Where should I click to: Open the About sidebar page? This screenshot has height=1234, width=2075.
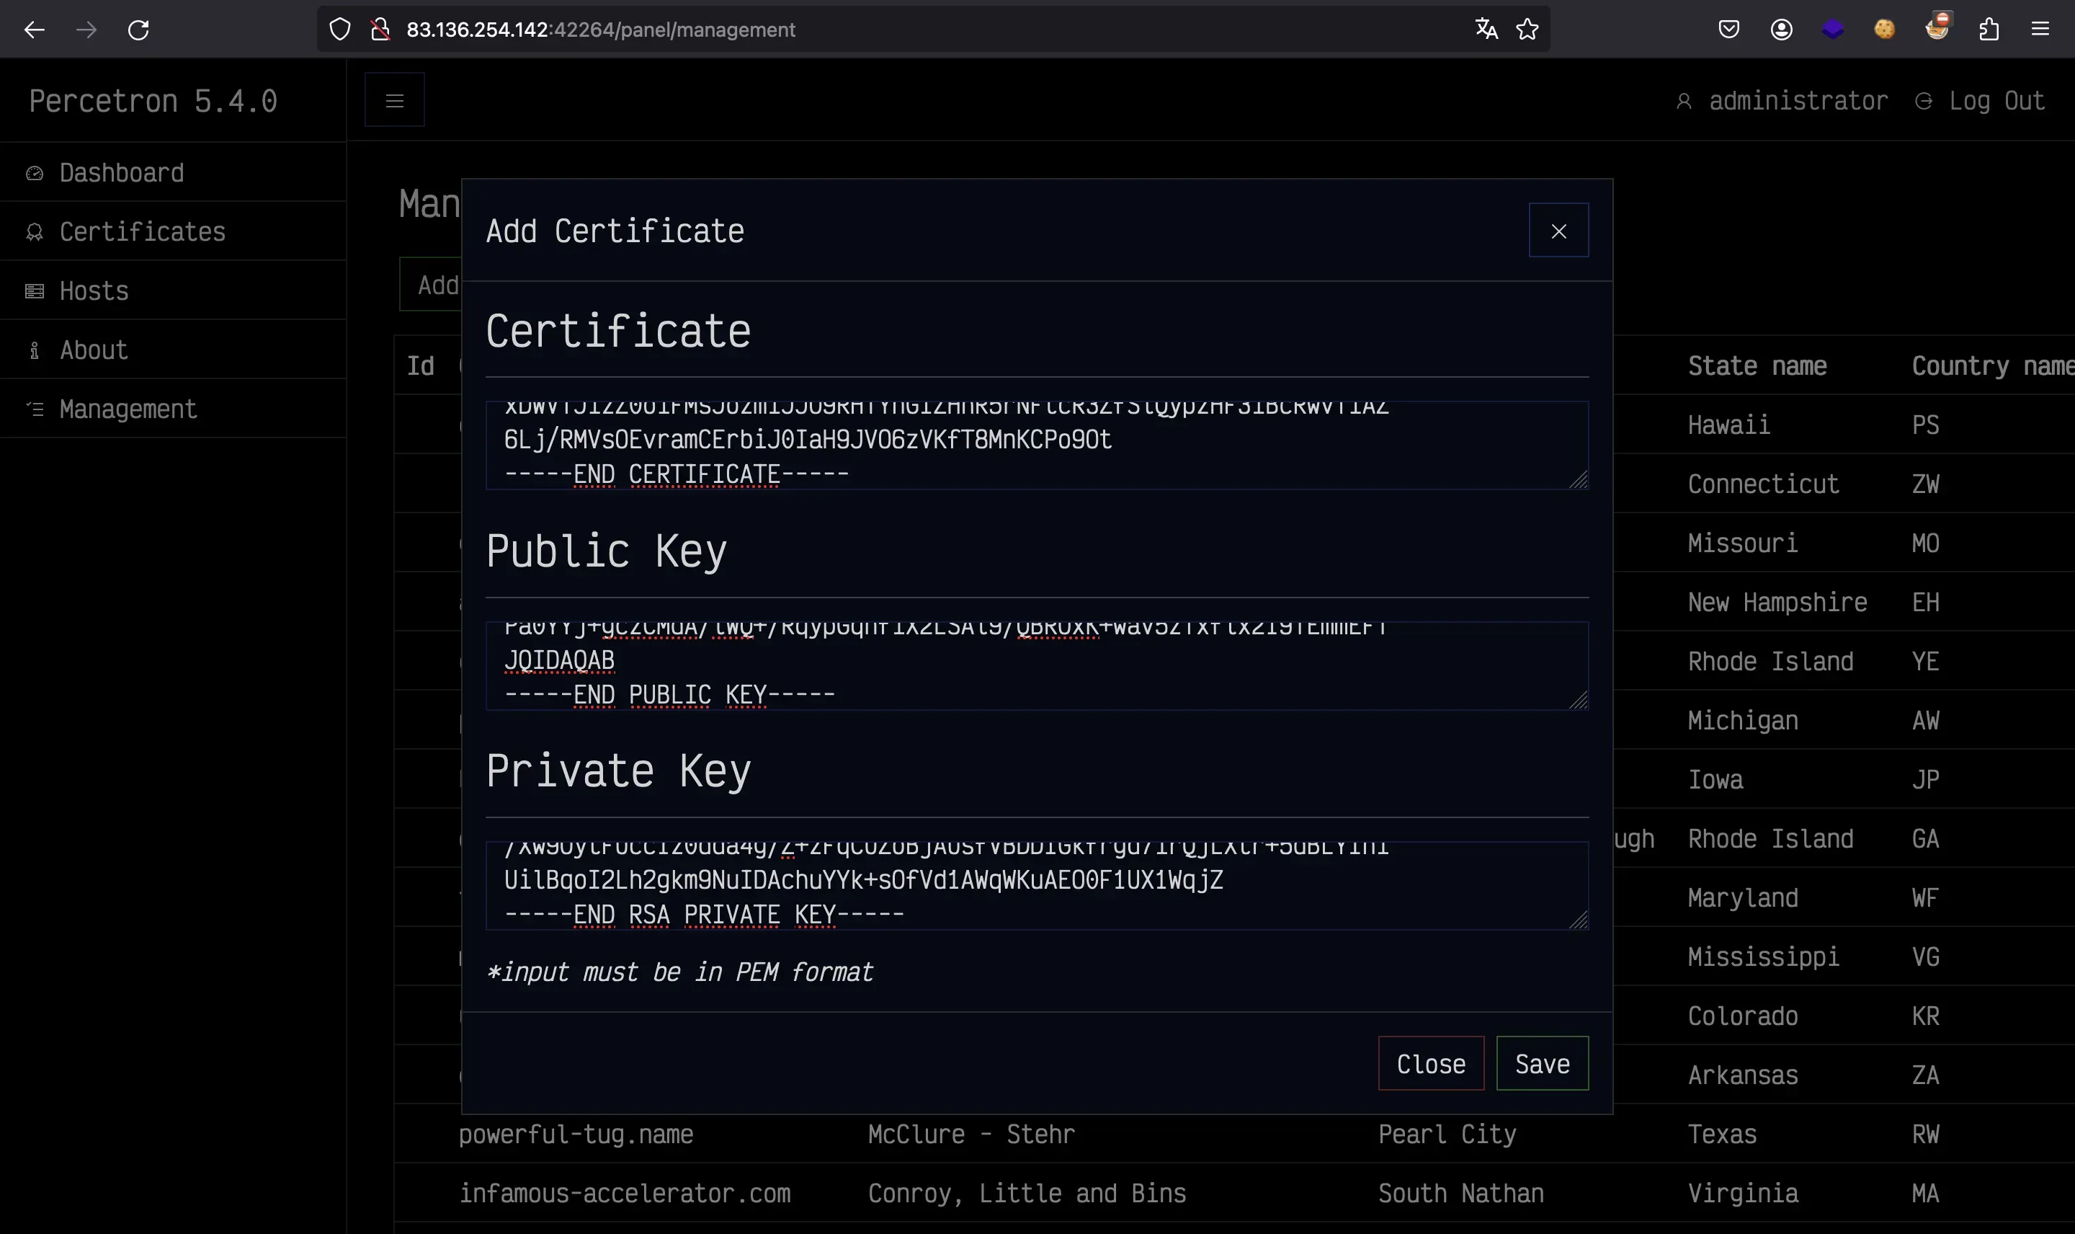tap(93, 350)
